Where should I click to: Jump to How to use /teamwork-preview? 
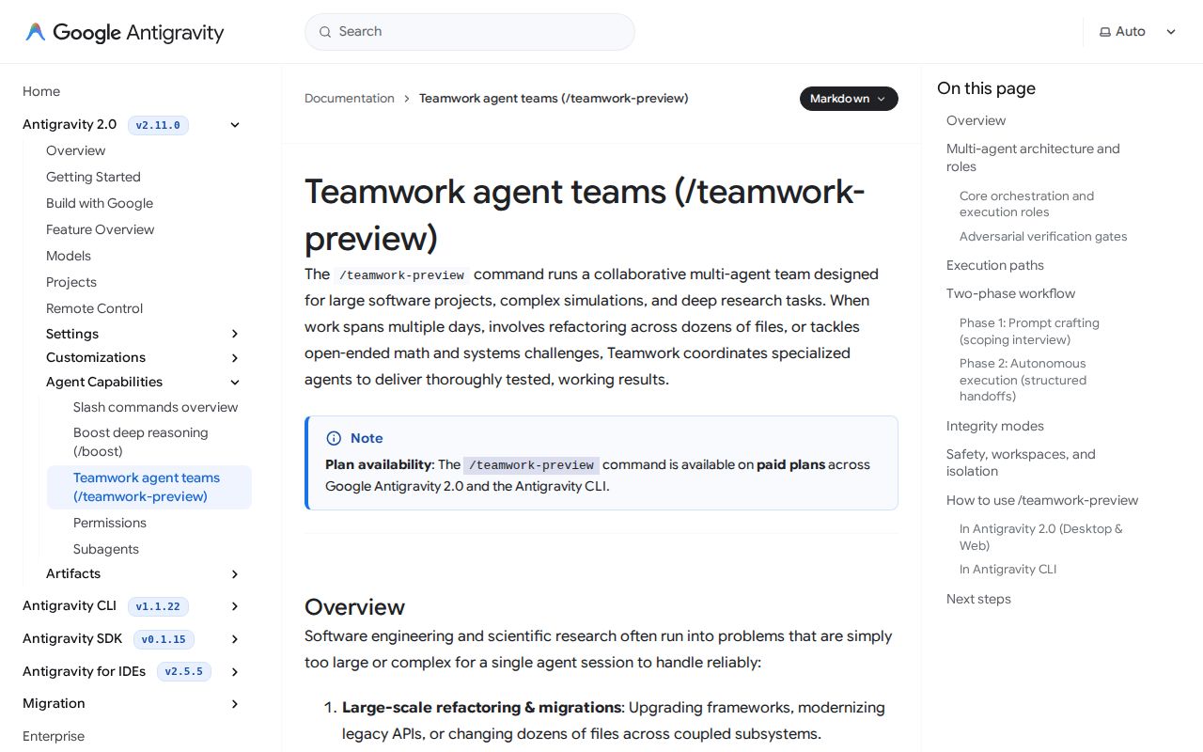(1042, 500)
